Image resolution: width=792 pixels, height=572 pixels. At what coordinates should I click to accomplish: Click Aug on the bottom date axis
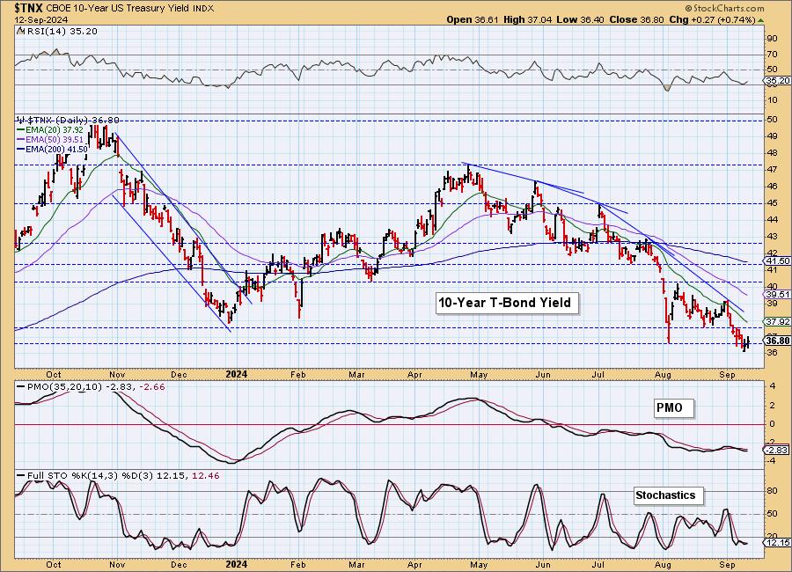point(663,564)
